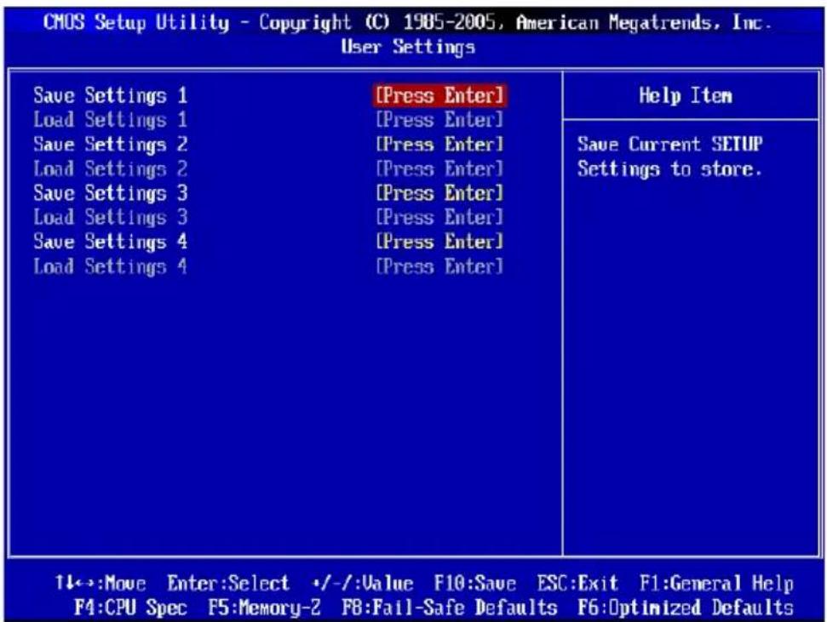827x622 pixels.
Task: Click the CMOS Setup Utility copyright header
Action: 408,23
